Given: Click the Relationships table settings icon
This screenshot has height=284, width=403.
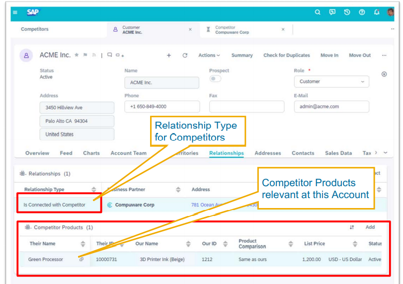Looking at the screenshot, I should click(23, 174).
